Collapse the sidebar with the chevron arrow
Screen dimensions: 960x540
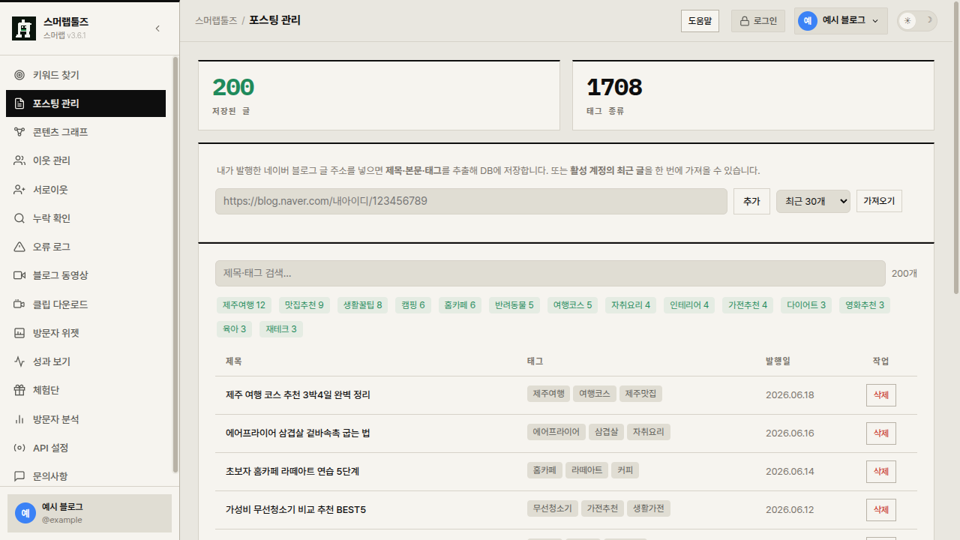click(x=157, y=28)
